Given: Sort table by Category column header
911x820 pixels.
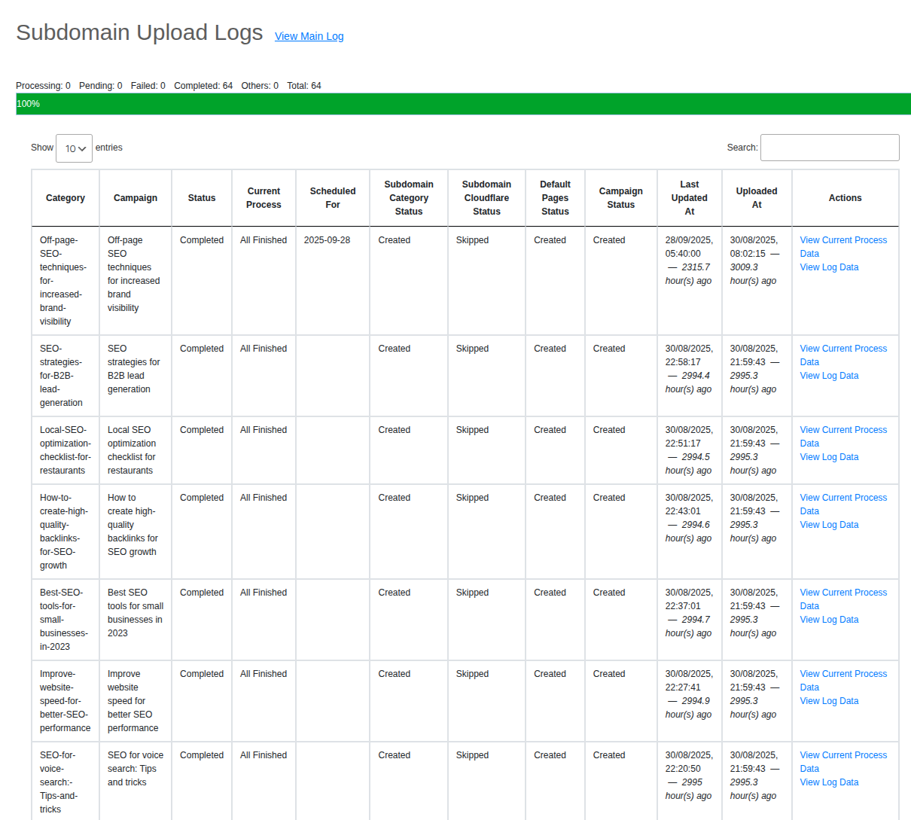Looking at the screenshot, I should [66, 198].
